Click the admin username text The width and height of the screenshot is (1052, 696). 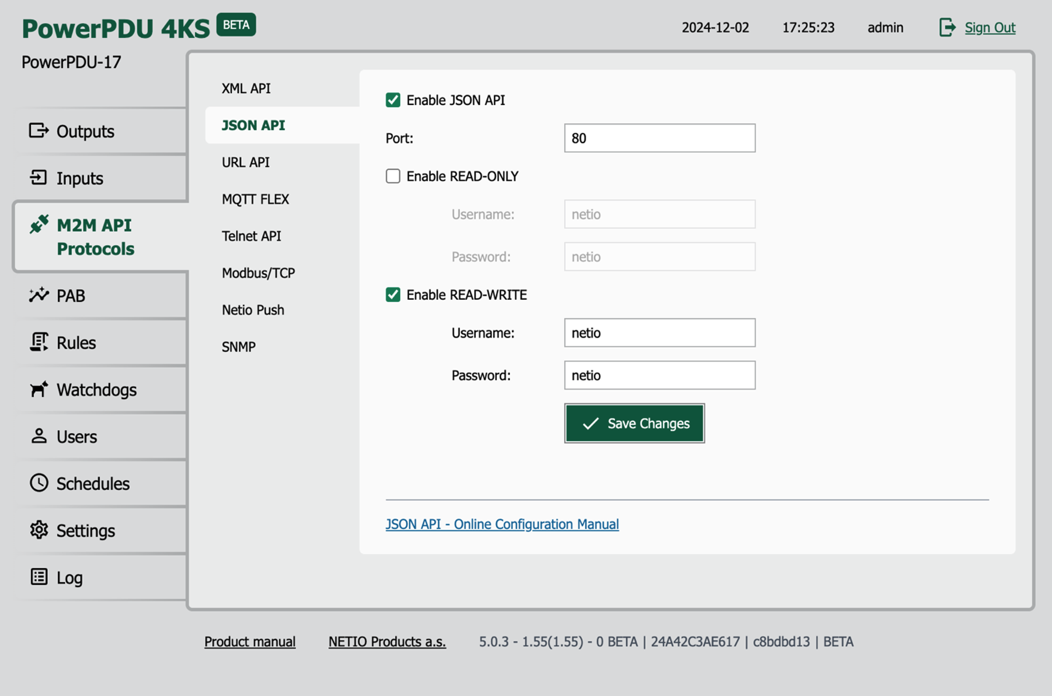(x=886, y=27)
